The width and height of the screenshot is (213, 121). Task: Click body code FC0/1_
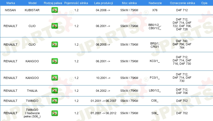155,78
